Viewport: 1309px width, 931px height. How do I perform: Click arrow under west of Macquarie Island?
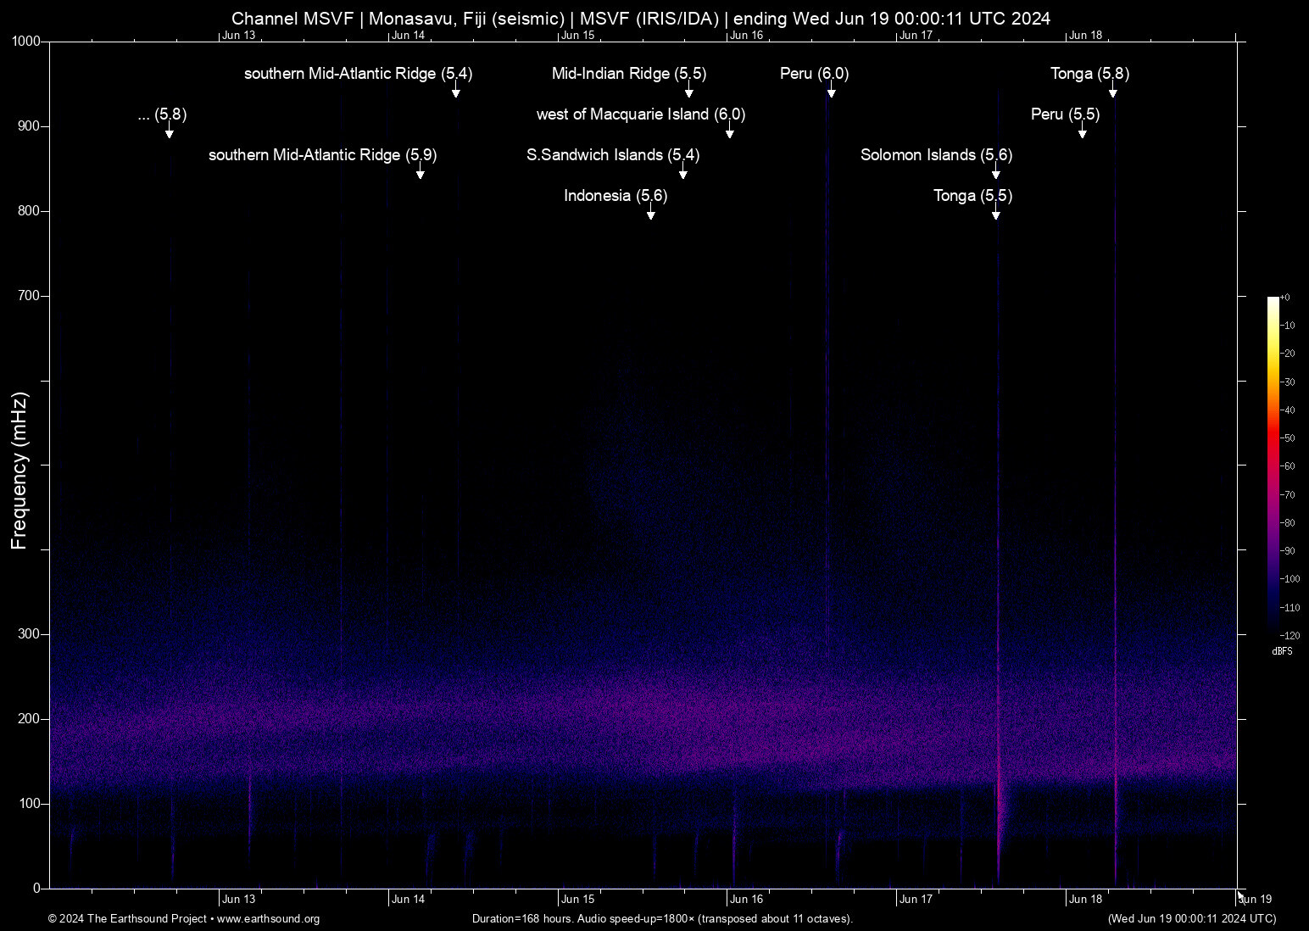[729, 132]
